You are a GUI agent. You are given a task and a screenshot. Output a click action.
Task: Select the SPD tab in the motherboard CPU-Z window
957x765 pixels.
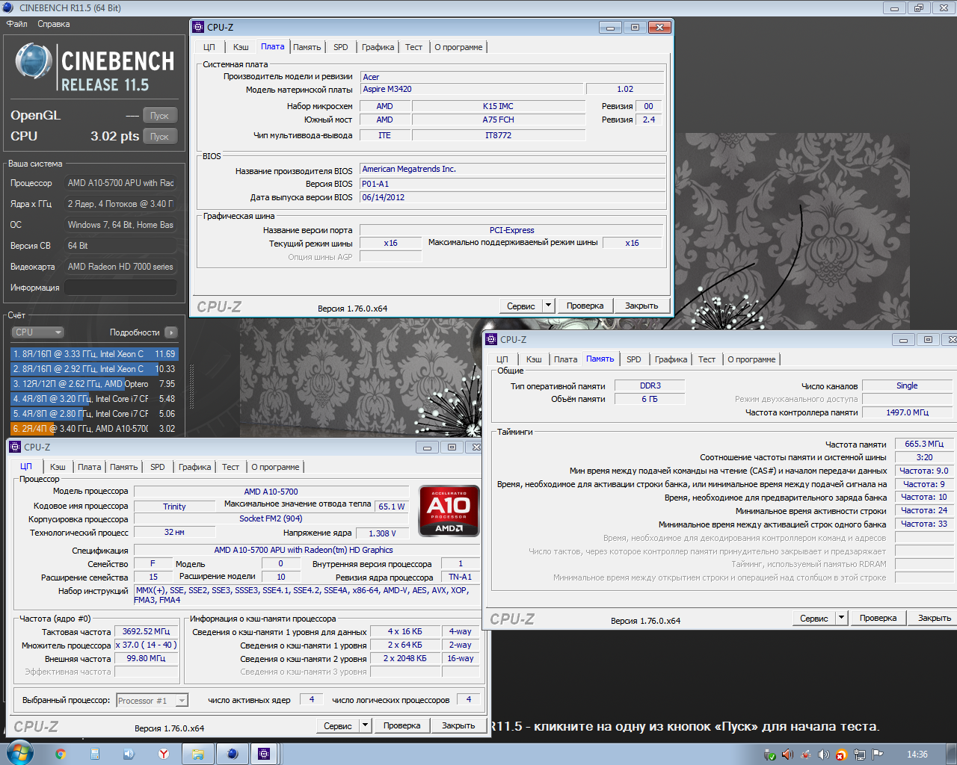click(341, 47)
